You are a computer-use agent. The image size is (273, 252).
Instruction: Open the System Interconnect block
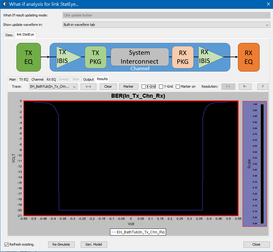pos(140,57)
